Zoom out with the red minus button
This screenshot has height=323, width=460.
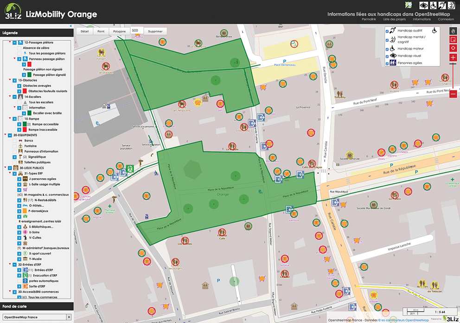coord(453,94)
